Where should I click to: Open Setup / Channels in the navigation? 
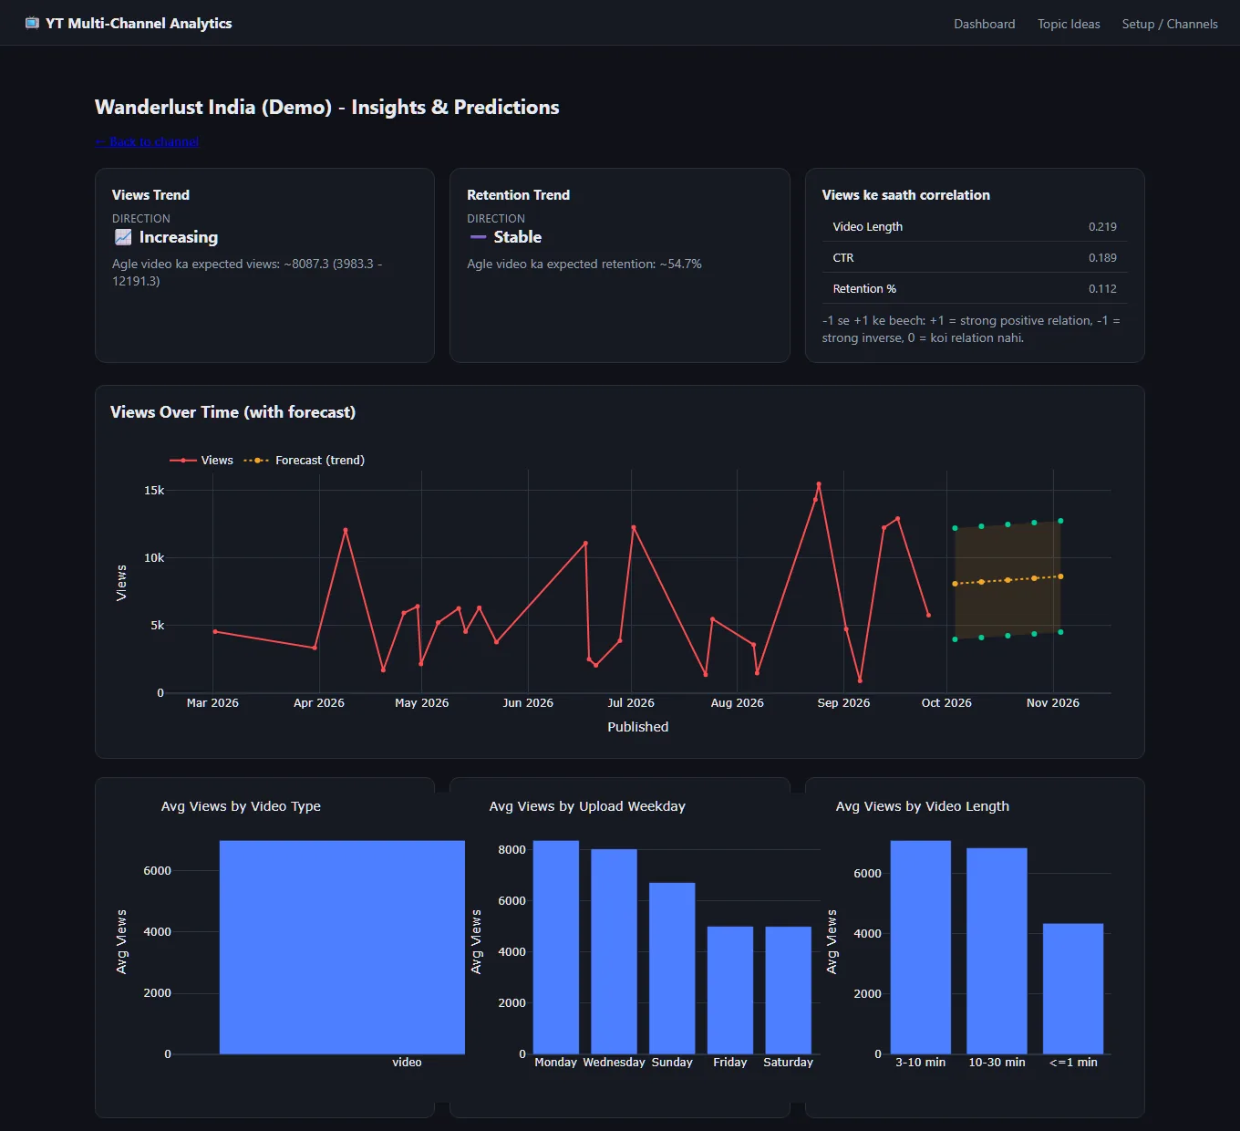tap(1170, 24)
